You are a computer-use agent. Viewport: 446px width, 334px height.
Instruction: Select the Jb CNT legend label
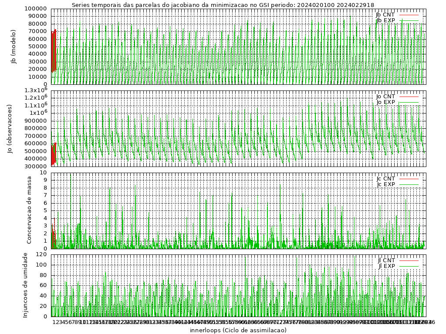click(385, 14)
